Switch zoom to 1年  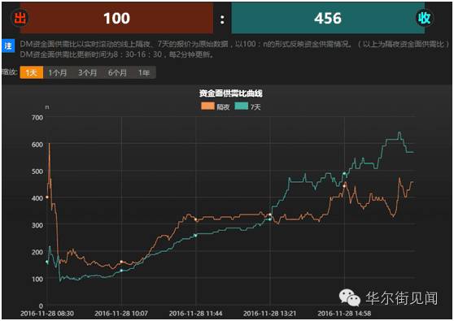coord(144,72)
